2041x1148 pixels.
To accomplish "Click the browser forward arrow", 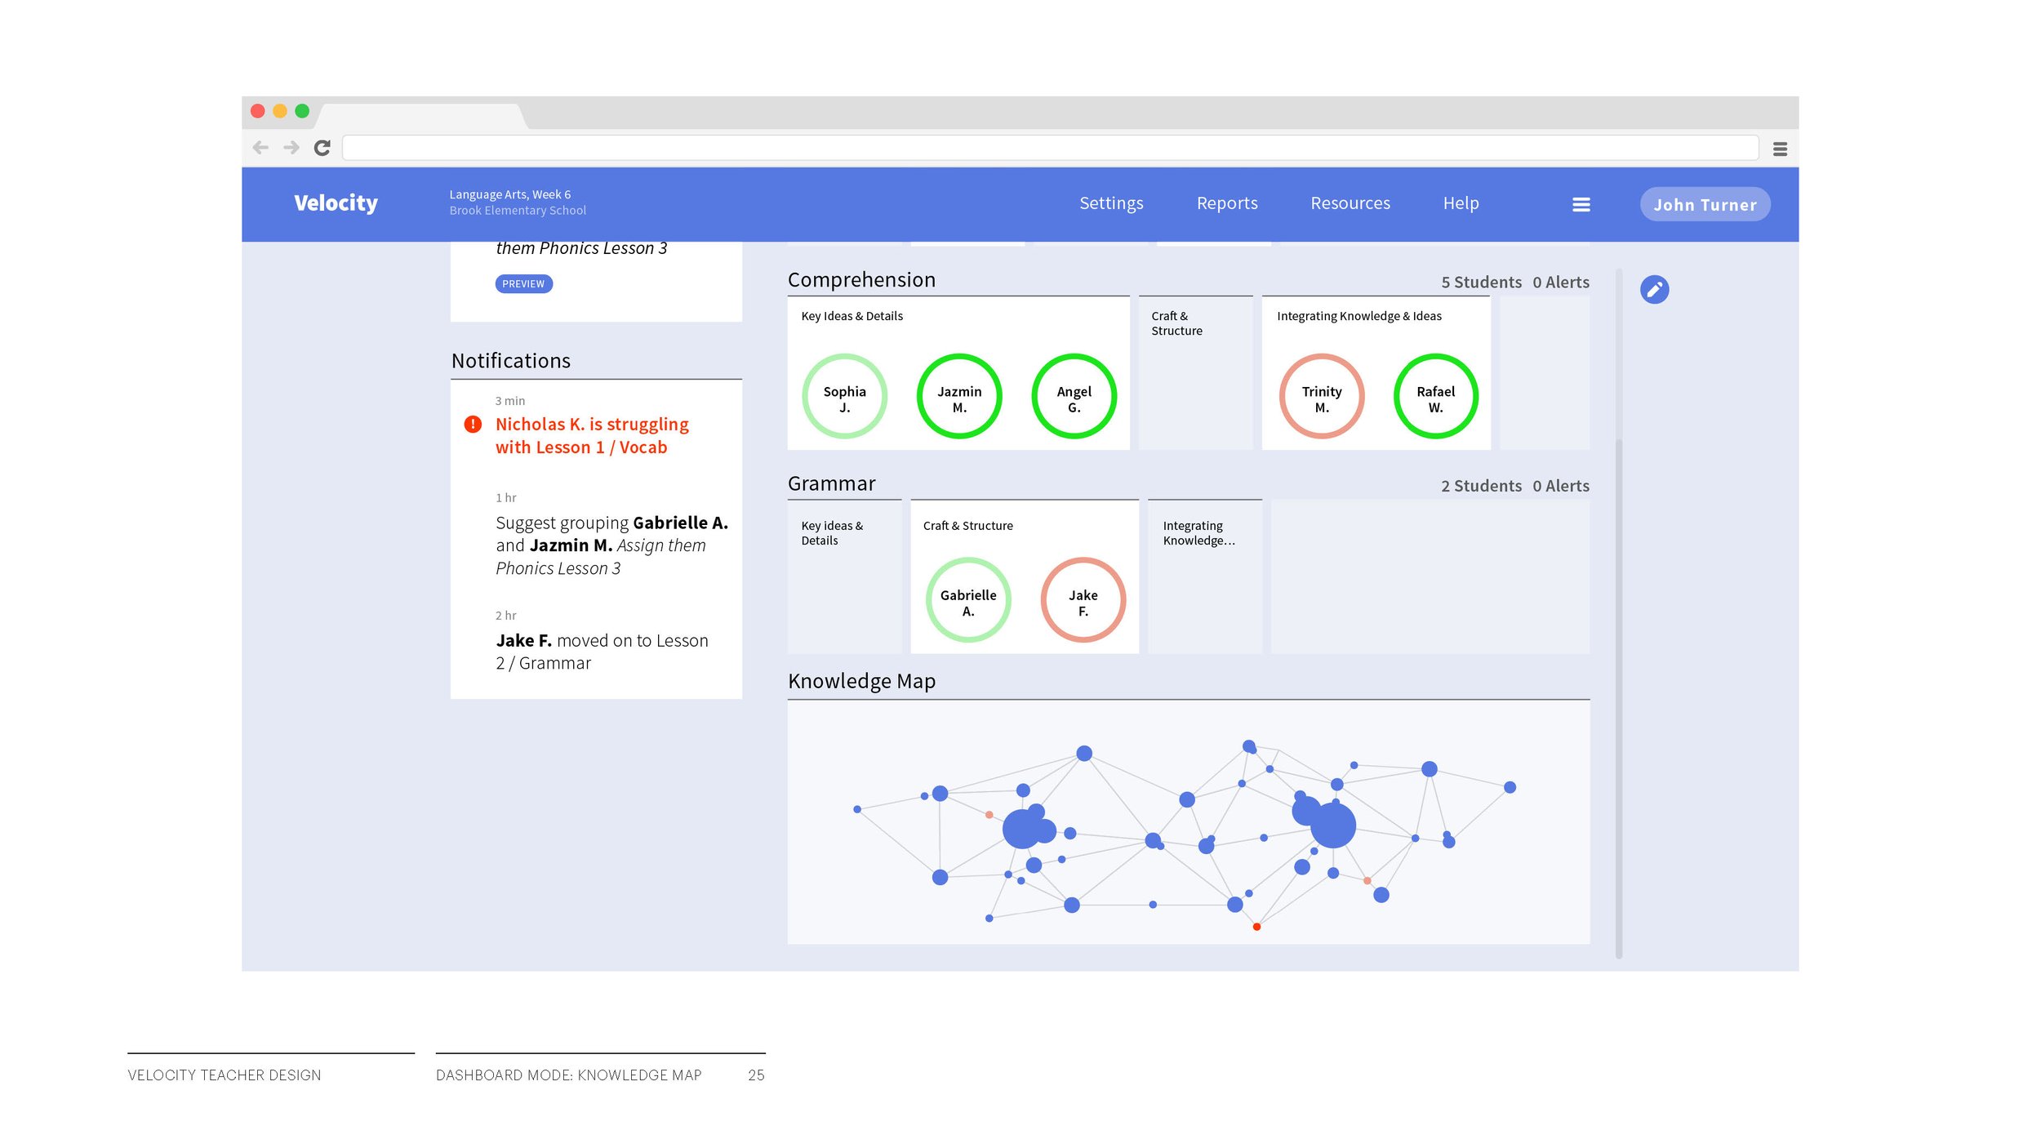I will point(291,148).
